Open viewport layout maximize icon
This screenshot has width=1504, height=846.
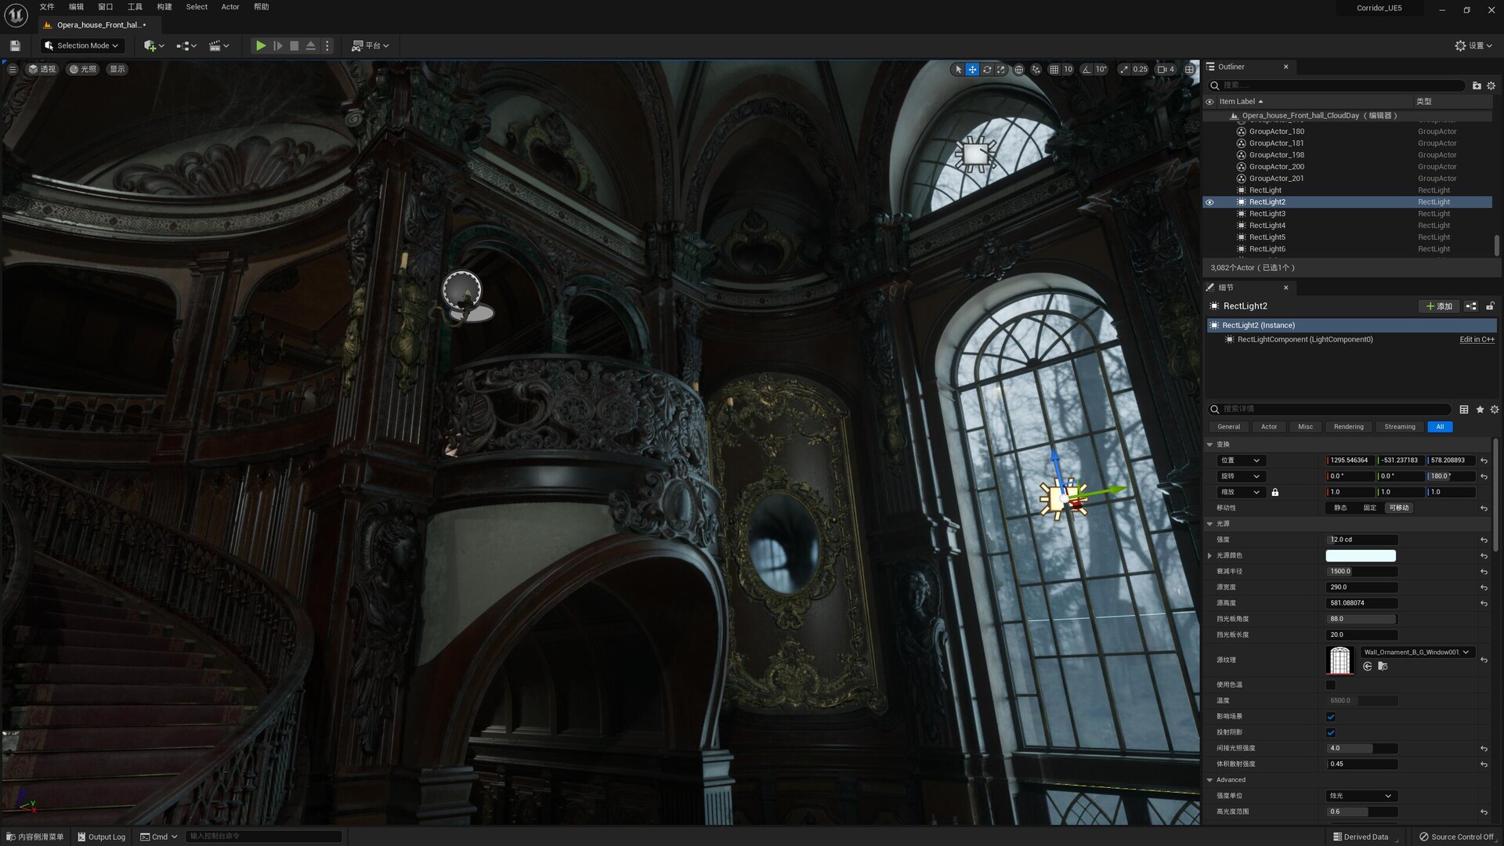[x=1189, y=70]
